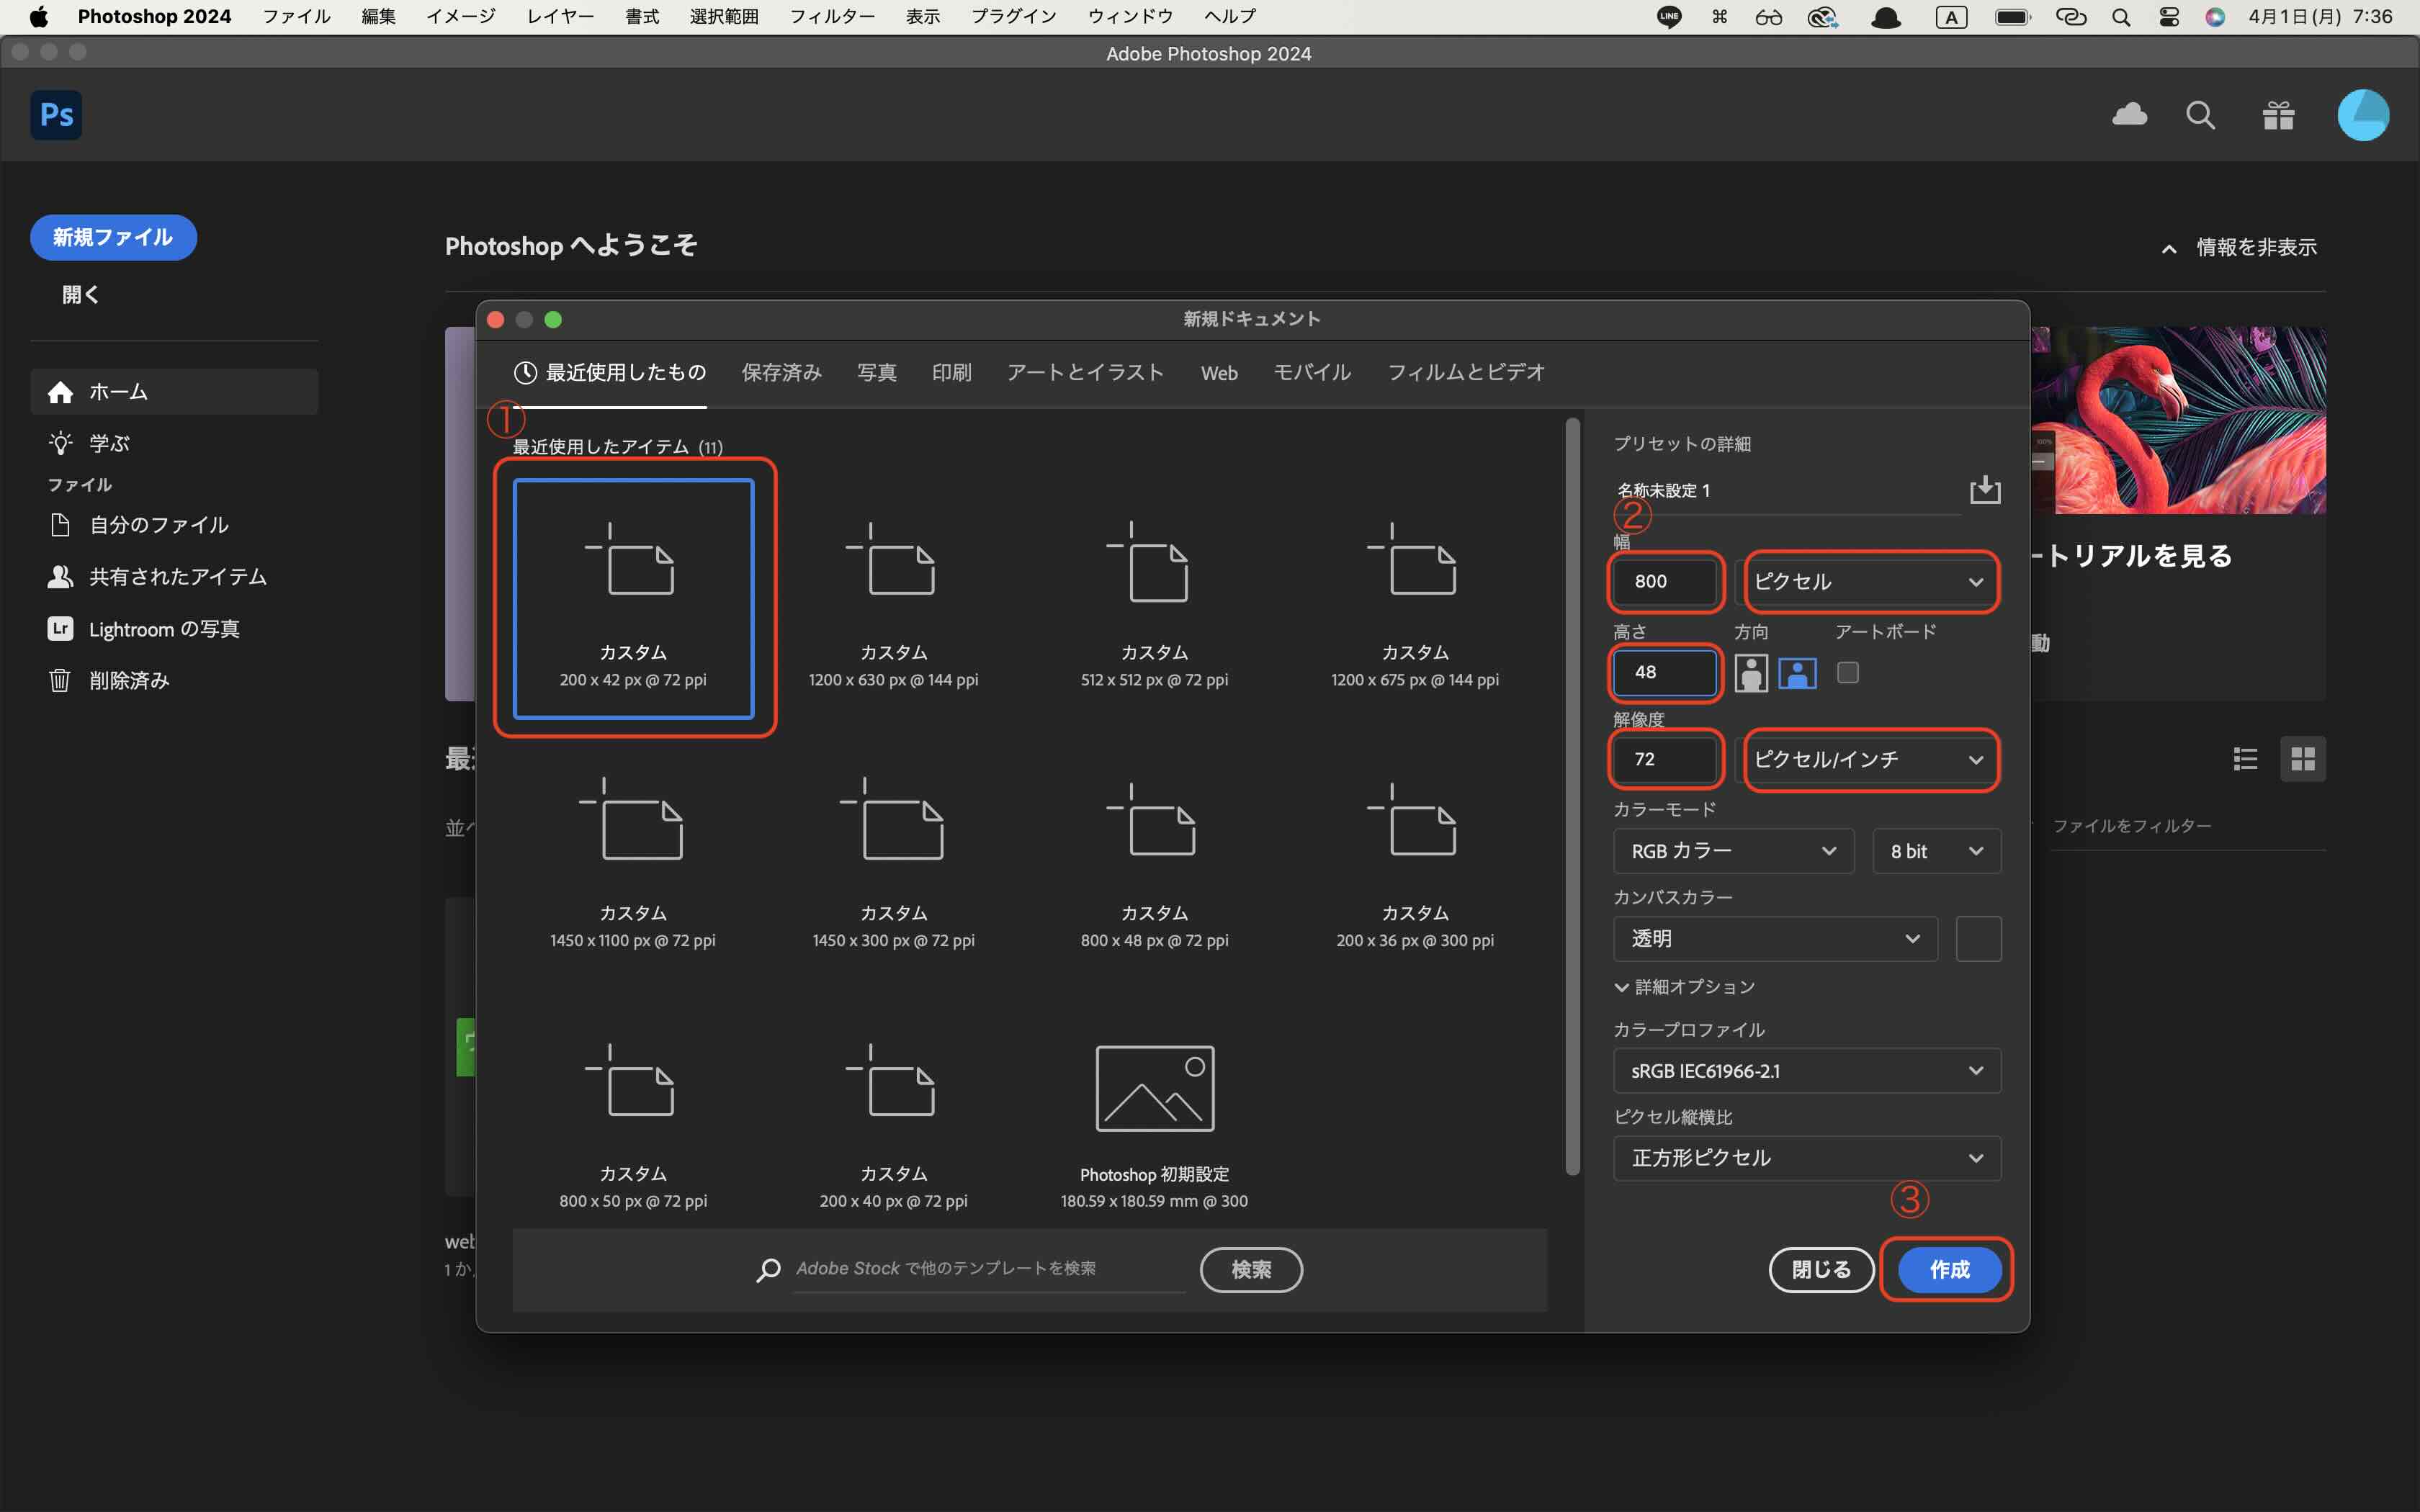
Task: Switch to the 印刷 tab
Action: tap(951, 373)
